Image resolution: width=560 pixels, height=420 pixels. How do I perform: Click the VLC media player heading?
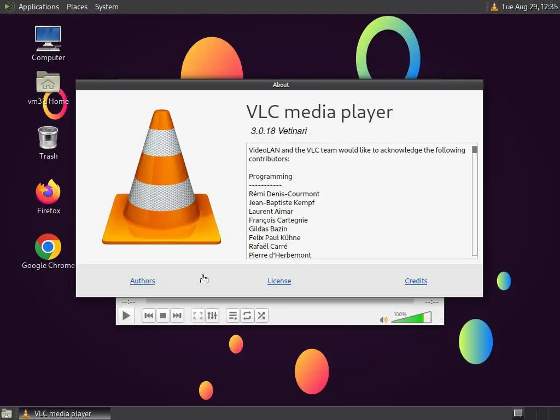[x=319, y=112]
